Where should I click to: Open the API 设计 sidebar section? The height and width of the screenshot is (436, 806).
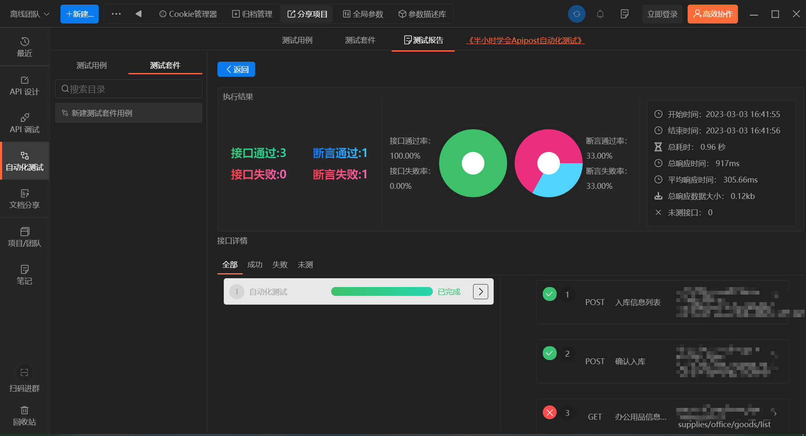24,86
